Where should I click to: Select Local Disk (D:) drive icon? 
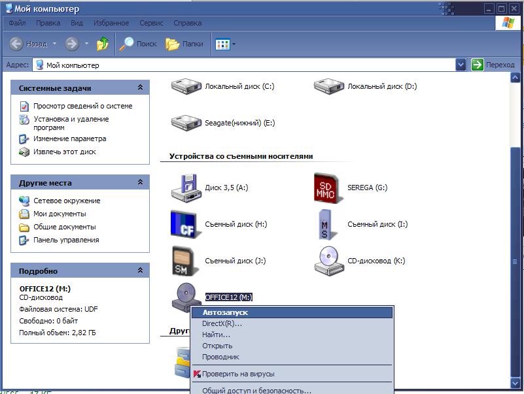pos(329,86)
